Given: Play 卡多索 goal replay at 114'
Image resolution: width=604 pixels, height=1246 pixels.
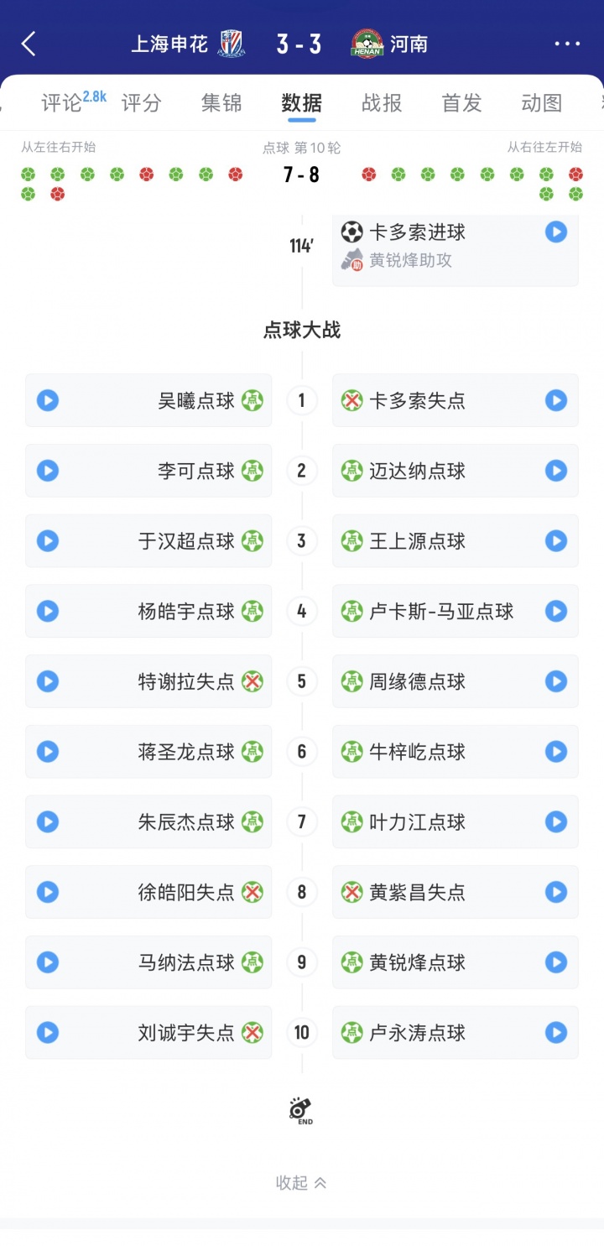Looking at the screenshot, I should pos(556,232).
